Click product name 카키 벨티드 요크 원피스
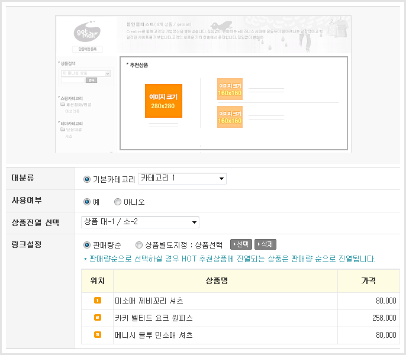The image size is (406, 355). 154,318
